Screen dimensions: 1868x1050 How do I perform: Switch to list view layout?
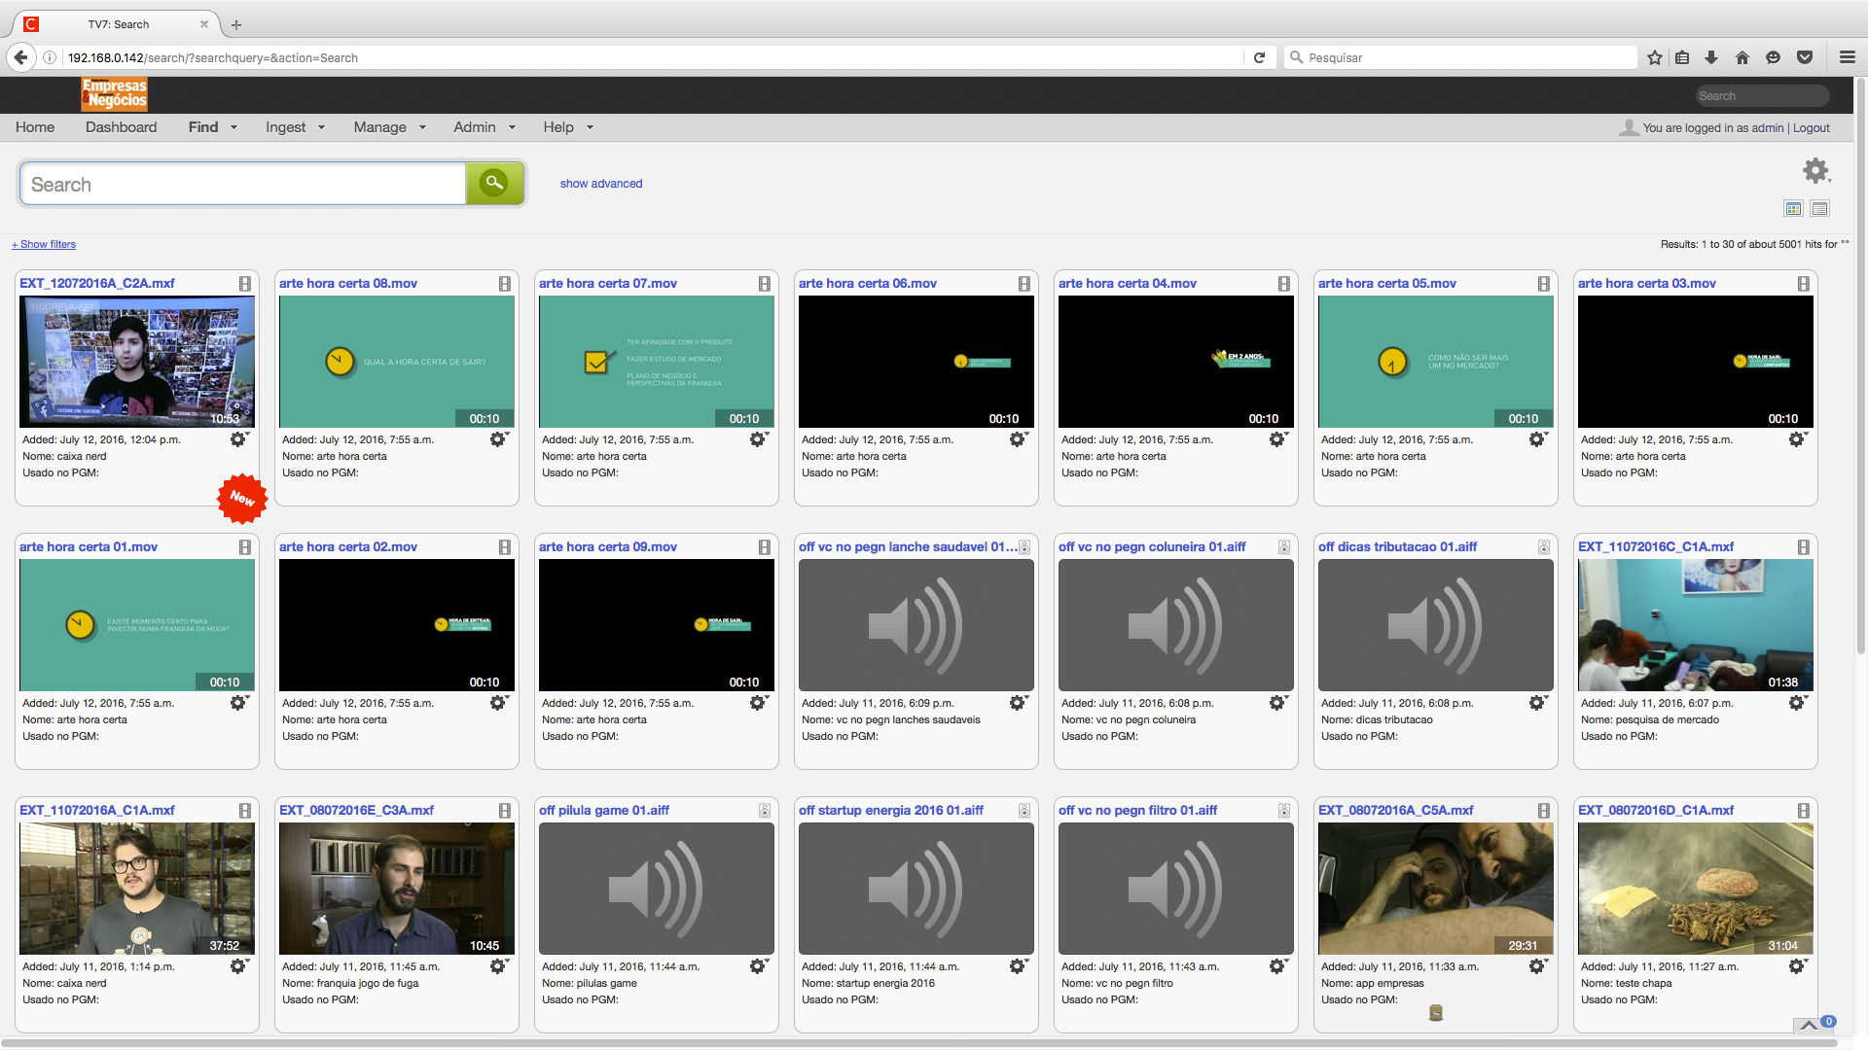click(1820, 208)
